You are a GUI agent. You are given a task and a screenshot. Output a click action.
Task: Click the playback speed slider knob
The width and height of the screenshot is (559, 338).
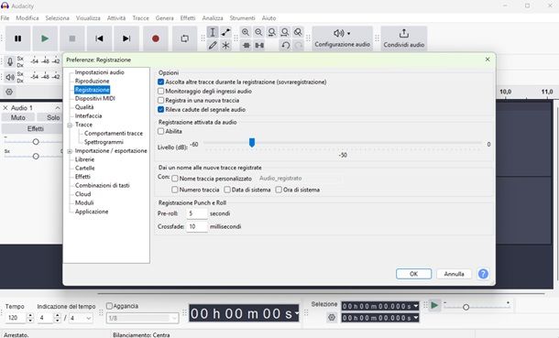(466, 307)
